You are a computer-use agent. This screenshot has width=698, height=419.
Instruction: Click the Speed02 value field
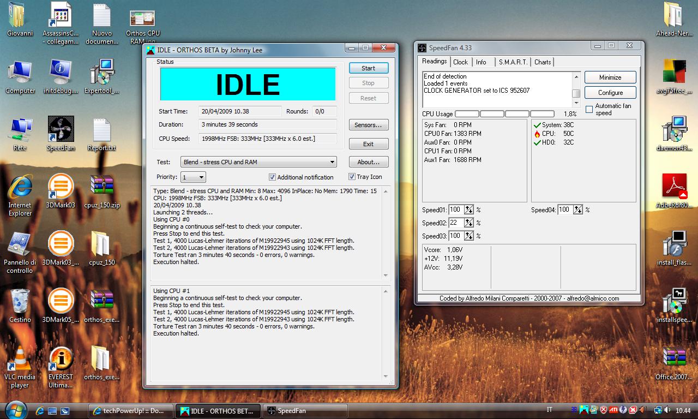point(456,223)
